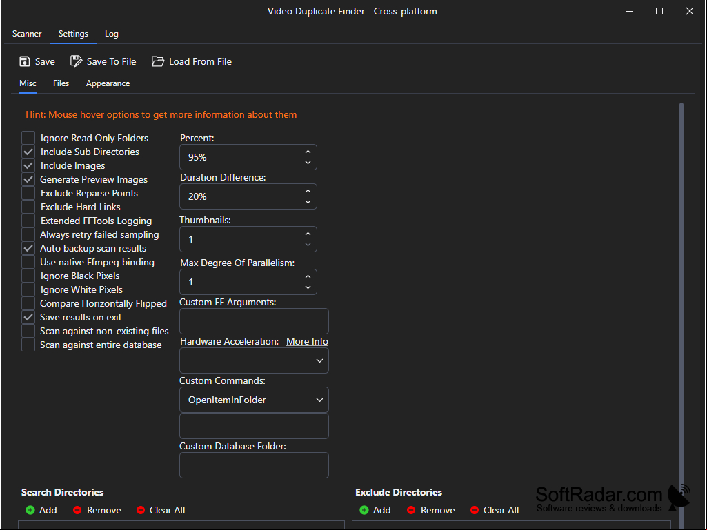Click green Add icon under Search Directories
Image resolution: width=707 pixels, height=530 pixels.
point(30,510)
